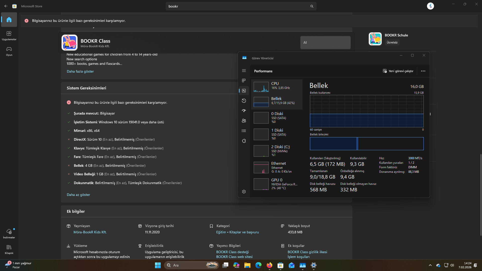
Task: Open Task Manager settings gear icon
Action: point(244,192)
